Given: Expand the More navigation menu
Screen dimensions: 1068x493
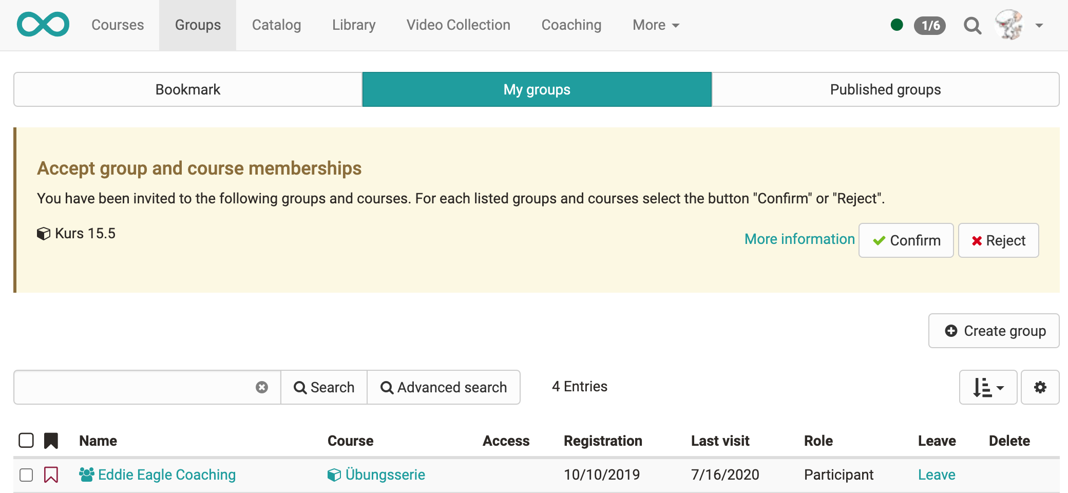Looking at the screenshot, I should 656,25.
